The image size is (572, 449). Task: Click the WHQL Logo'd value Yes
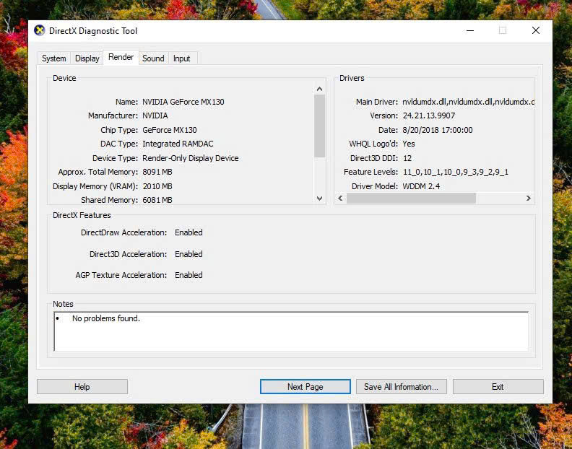point(409,144)
